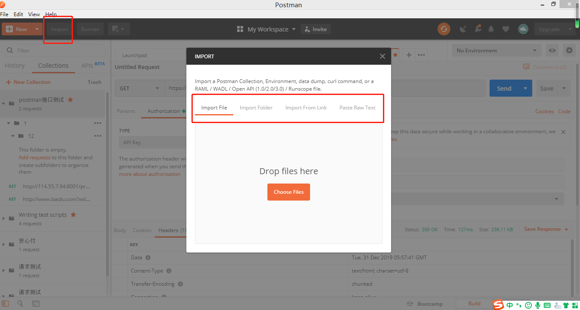Unstar the postman接口测试 collection
580x310 pixels.
70,100
